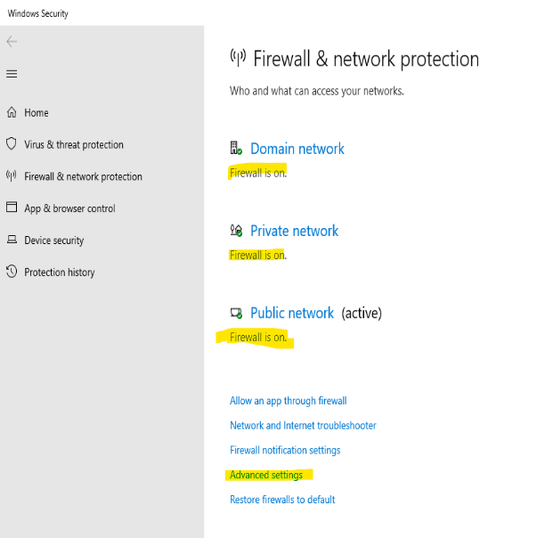The height and width of the screenshot is (538, 537).
Task: Launch Network and Internet troubleshooter
Action: pos(303,426)
